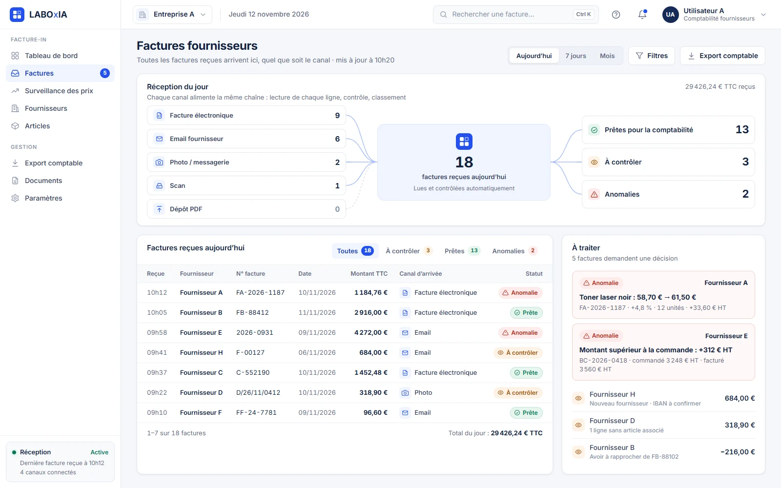Image resolution: width=781 pixels, height=488 pixels.
Task: Switch to the Anomalies 2 tab
Action: tap(514, 251)
